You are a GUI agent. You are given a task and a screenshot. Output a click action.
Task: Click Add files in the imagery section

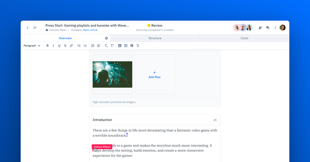[154, 75]
